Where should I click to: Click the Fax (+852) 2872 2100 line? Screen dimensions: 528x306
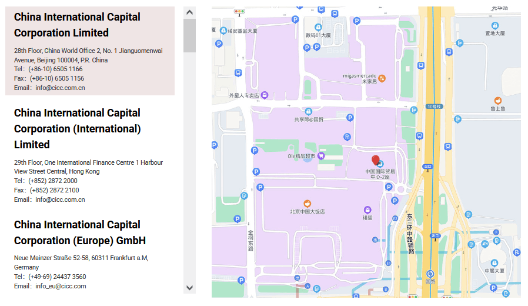[46, 191]
